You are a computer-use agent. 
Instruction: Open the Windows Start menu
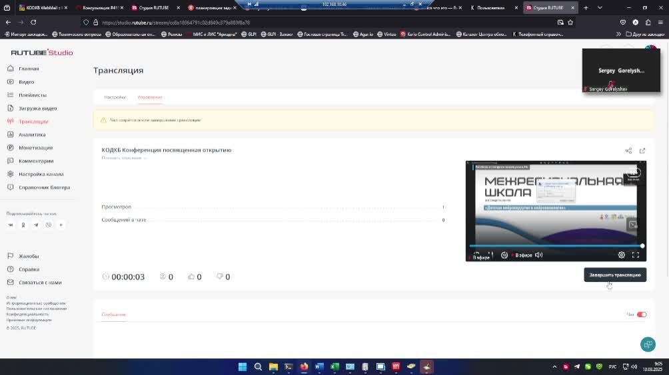(x=243, y=366)
